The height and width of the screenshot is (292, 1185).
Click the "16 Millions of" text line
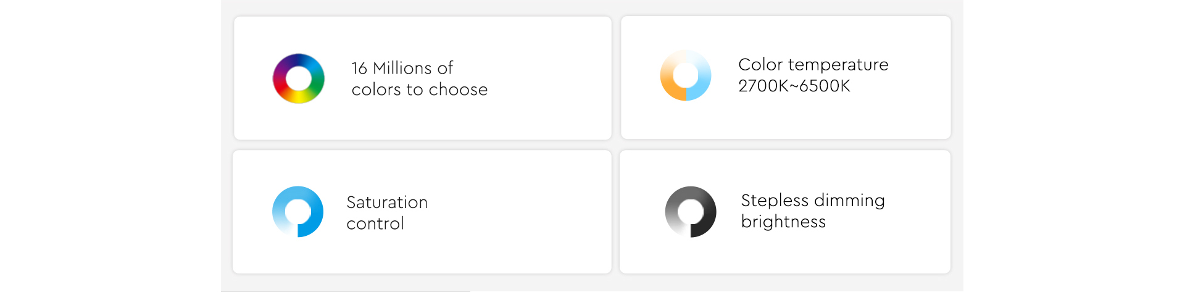coord(402,68)
